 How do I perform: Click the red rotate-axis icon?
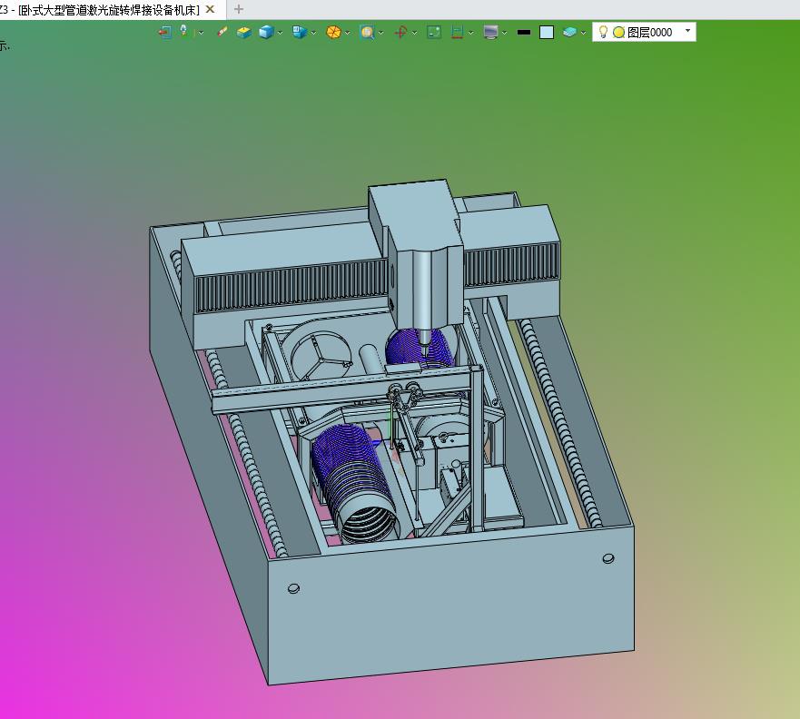(400, 32)
